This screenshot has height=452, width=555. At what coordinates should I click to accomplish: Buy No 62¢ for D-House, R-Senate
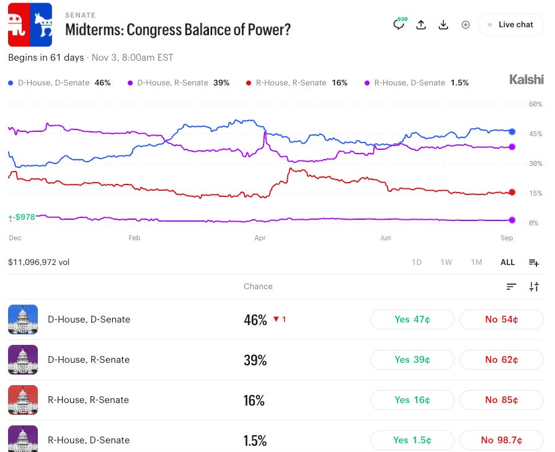click(502, 360)
